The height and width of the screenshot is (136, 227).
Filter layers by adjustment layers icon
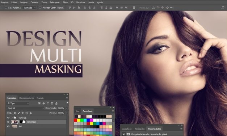tap(43, 103)
